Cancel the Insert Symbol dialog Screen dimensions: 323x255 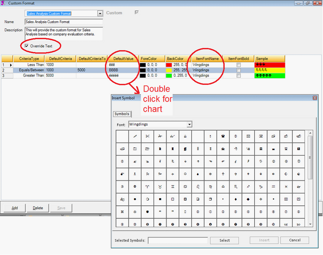click(295, 240)
